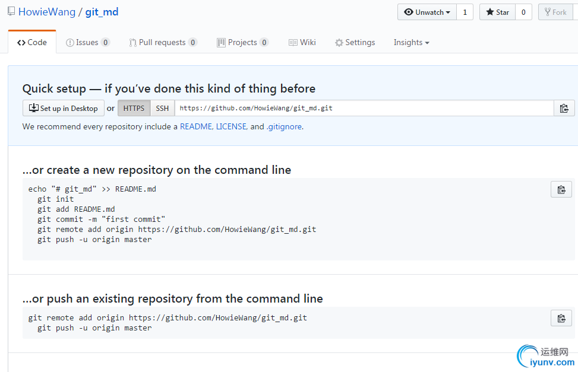Click the clone URL input field
This screenshot has height=372, width=578.
(364, 109)
